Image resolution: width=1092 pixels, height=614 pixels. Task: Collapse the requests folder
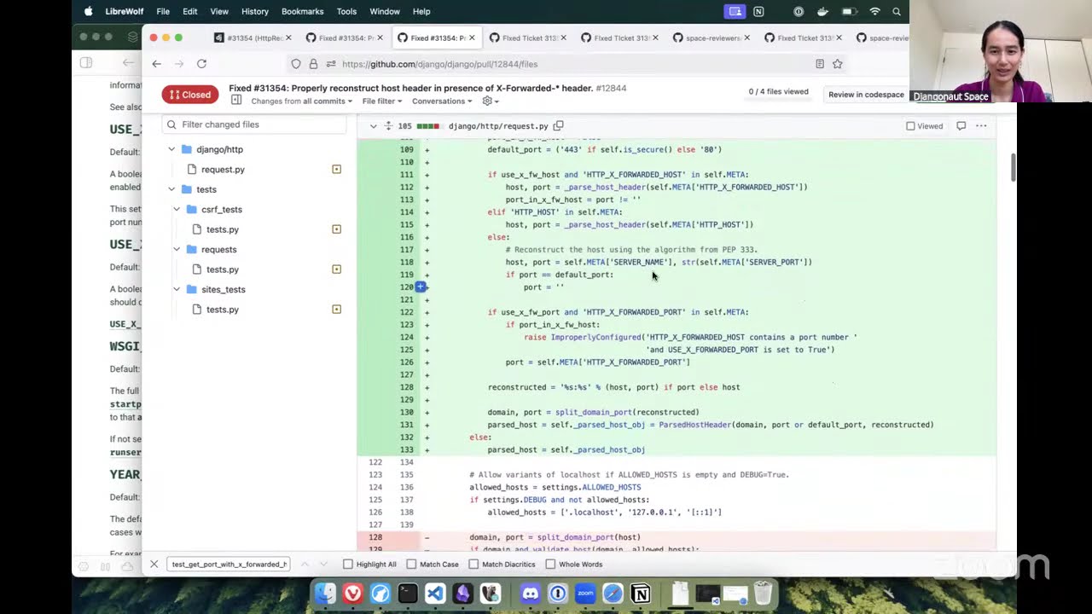[x=177, y=249]
